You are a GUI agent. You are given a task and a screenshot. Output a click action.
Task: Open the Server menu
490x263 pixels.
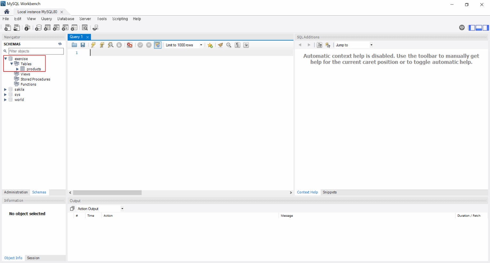click(85, 19)
